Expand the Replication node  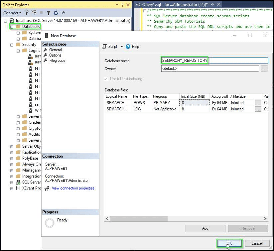[12, 153]
